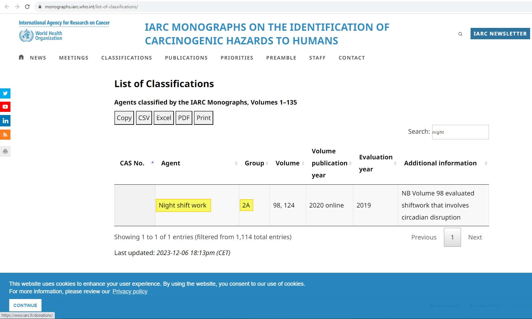Image resolution: width=532 pixels, height=319 pixels.
Task: Open the RSS feed sidebar icon
Action: click(x=5, y=135)
